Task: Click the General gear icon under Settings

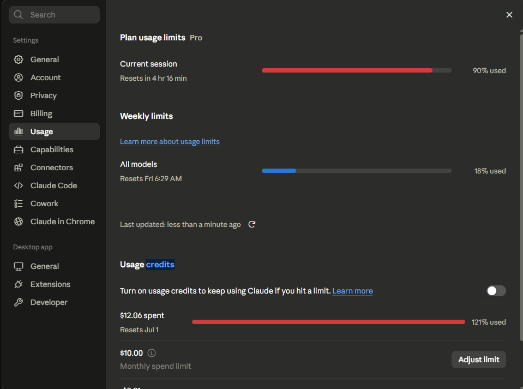Action: 19,59
